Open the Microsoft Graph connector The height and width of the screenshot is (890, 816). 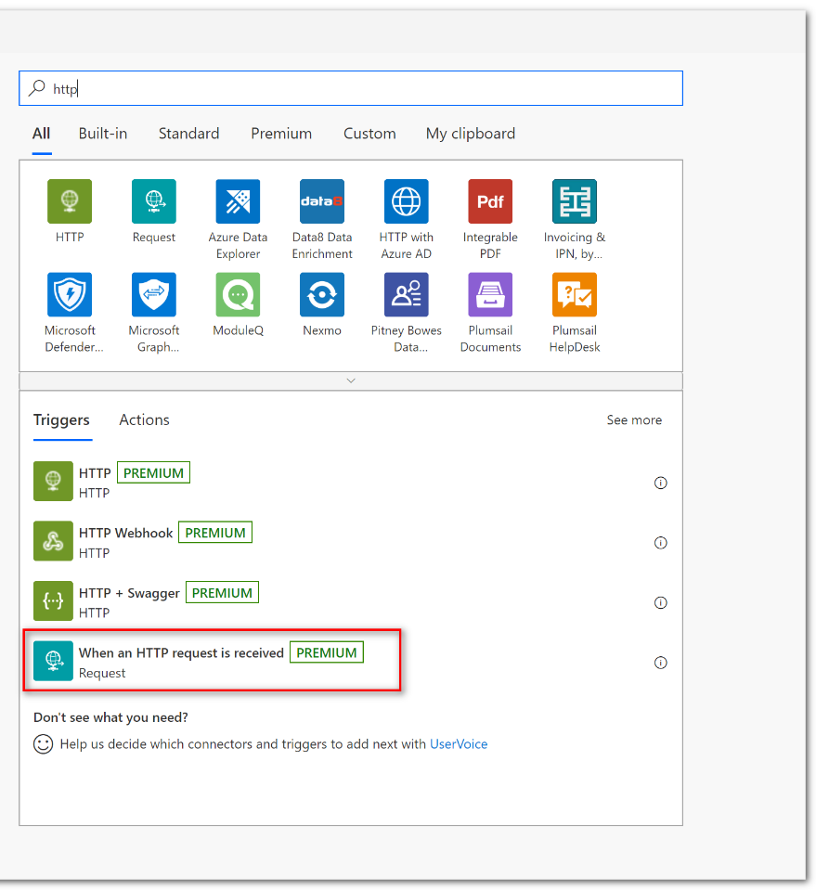[154, 294]
